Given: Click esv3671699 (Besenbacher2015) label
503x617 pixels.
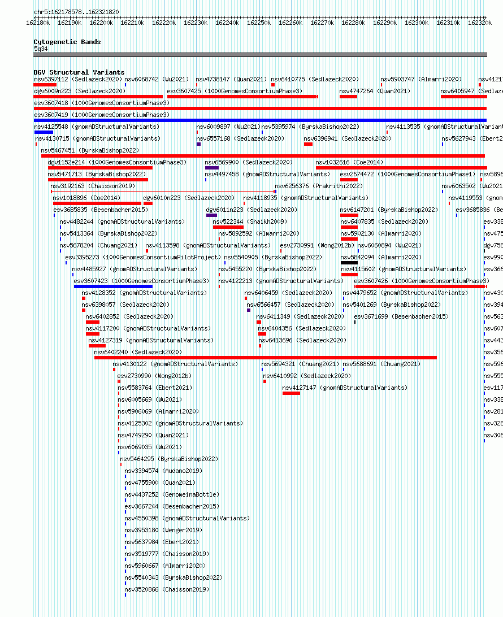Looking at the screenshot, I should (401, 317).
